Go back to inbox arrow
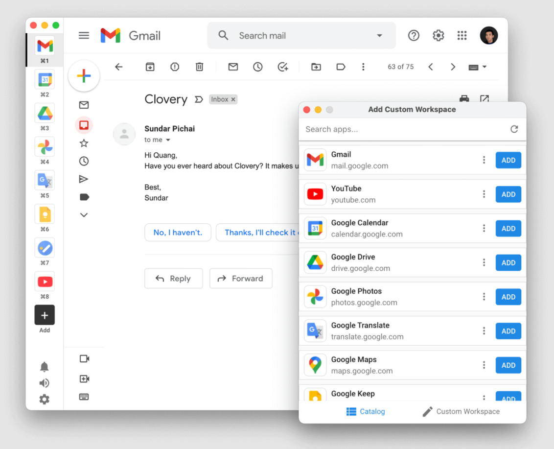The height and width of the screenshot is (449, 554). tap(119, 67)
